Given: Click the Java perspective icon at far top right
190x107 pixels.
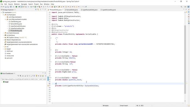Looking at the screenshot, I should click(188, 7).
